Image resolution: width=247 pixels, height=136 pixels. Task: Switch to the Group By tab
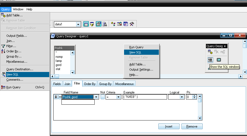click(105, 84)
